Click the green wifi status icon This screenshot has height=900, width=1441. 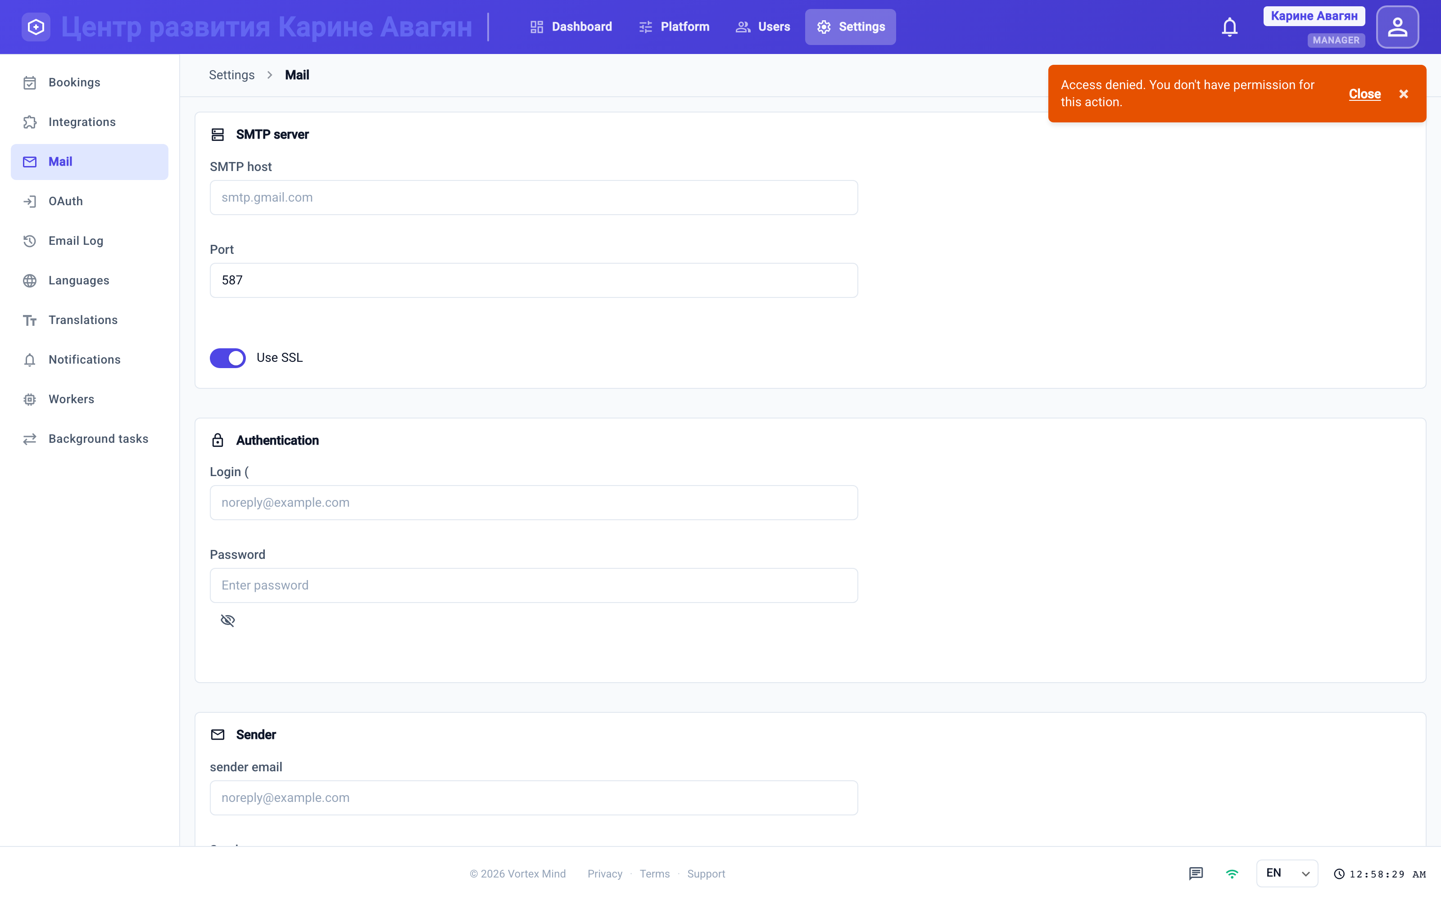click(x=1232, y=873)
